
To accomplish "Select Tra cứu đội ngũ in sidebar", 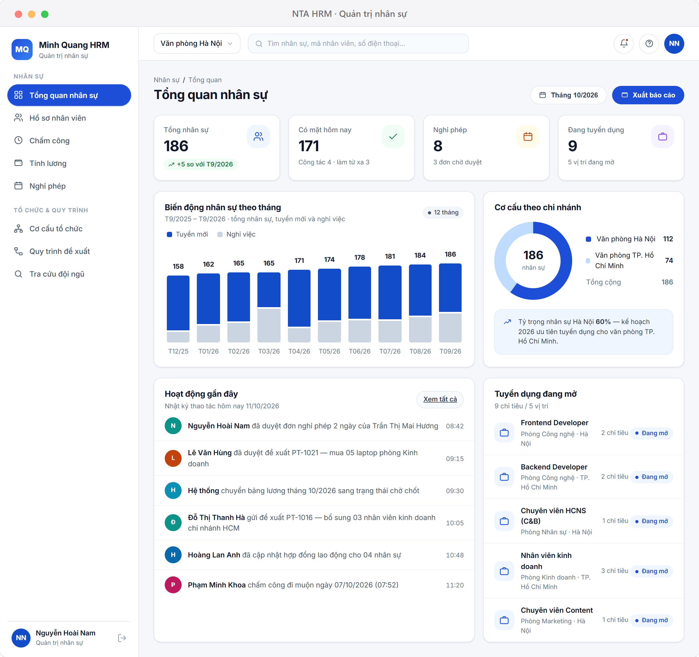I will pos(69,274).
